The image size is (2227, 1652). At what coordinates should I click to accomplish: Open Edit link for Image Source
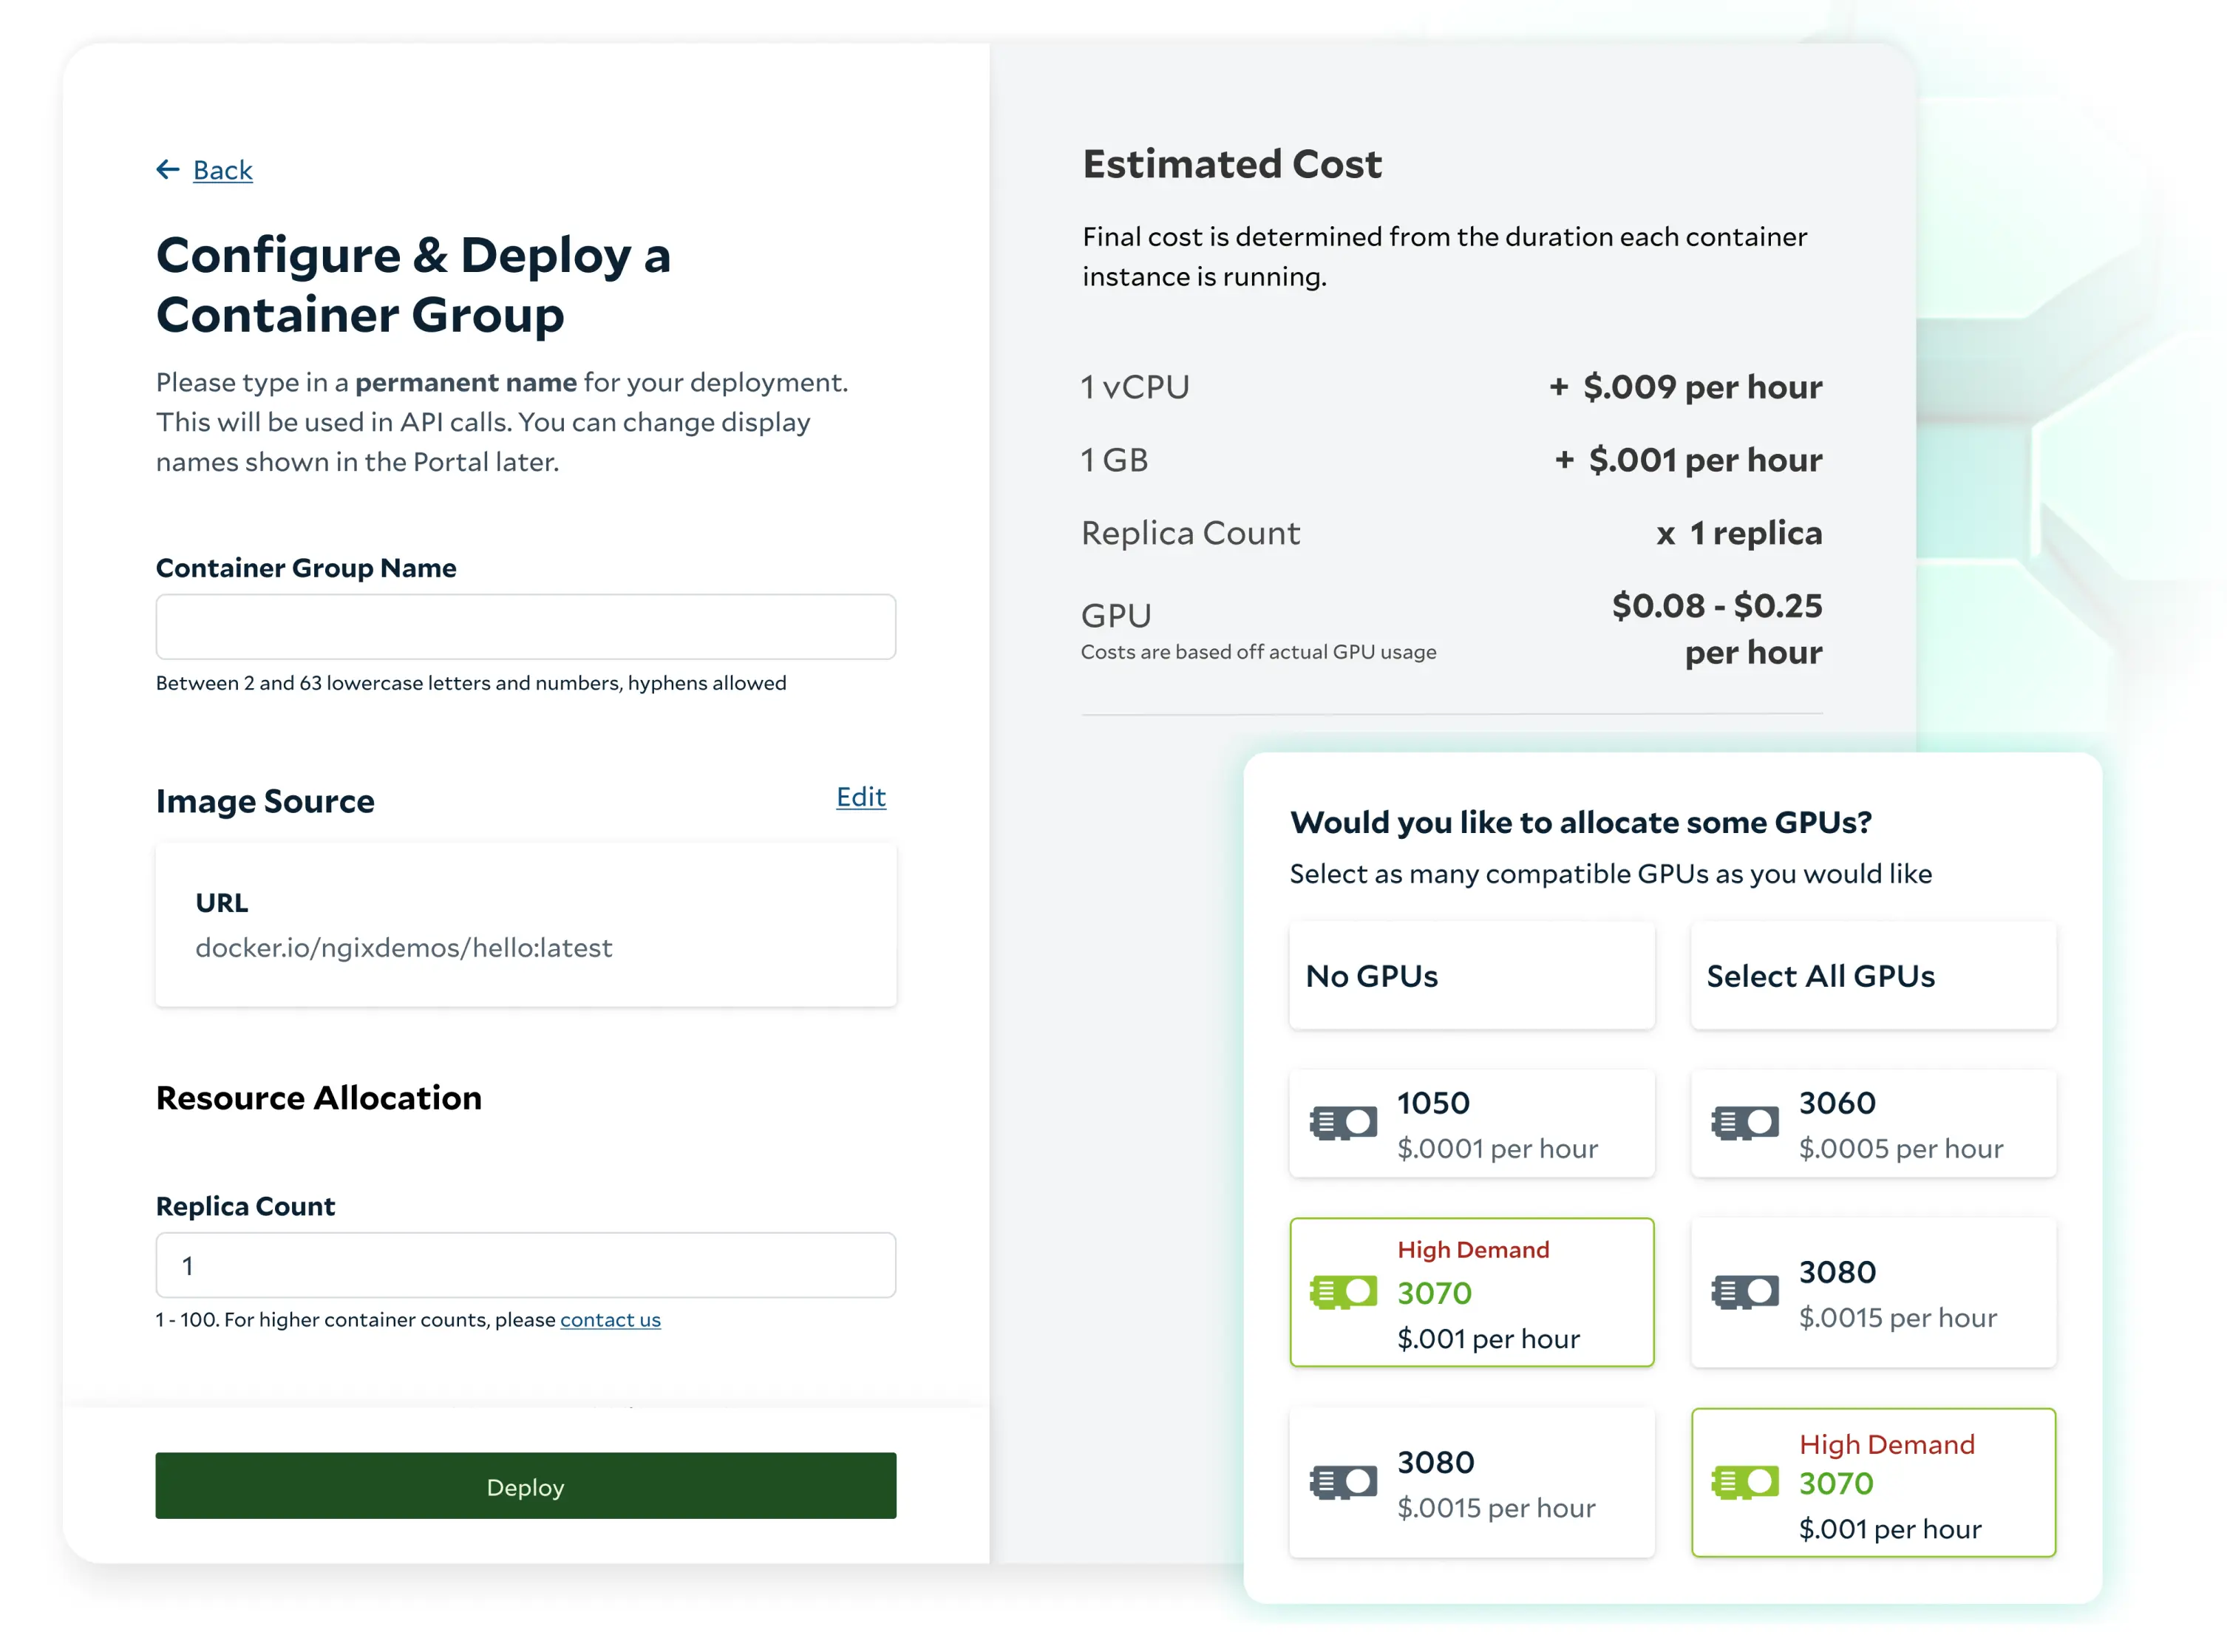point(860,797)
